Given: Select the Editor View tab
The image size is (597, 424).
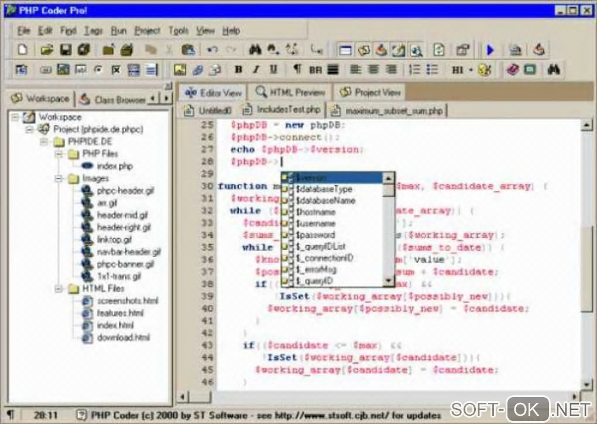Looking at the screenshot, I should [213, 92].
